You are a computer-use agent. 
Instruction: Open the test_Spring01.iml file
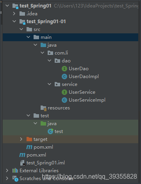coord(46,163)
